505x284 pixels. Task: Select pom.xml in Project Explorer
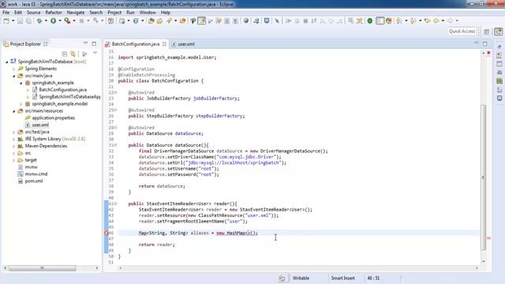(x=33, y=181)
